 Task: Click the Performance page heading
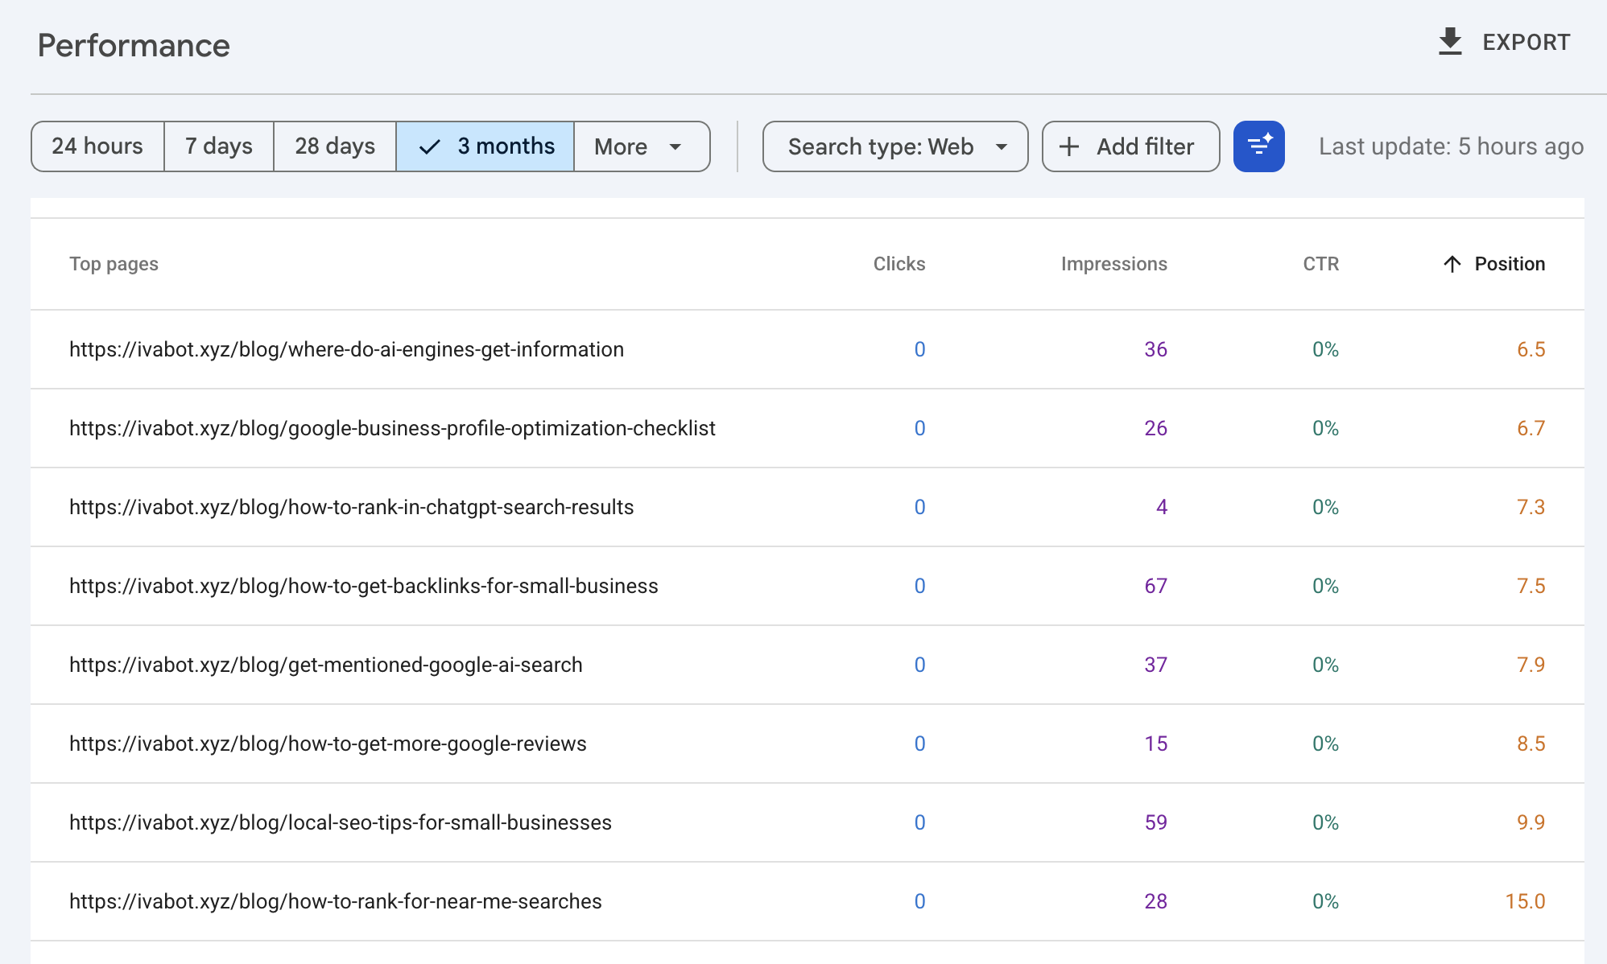tap(134, 46)
